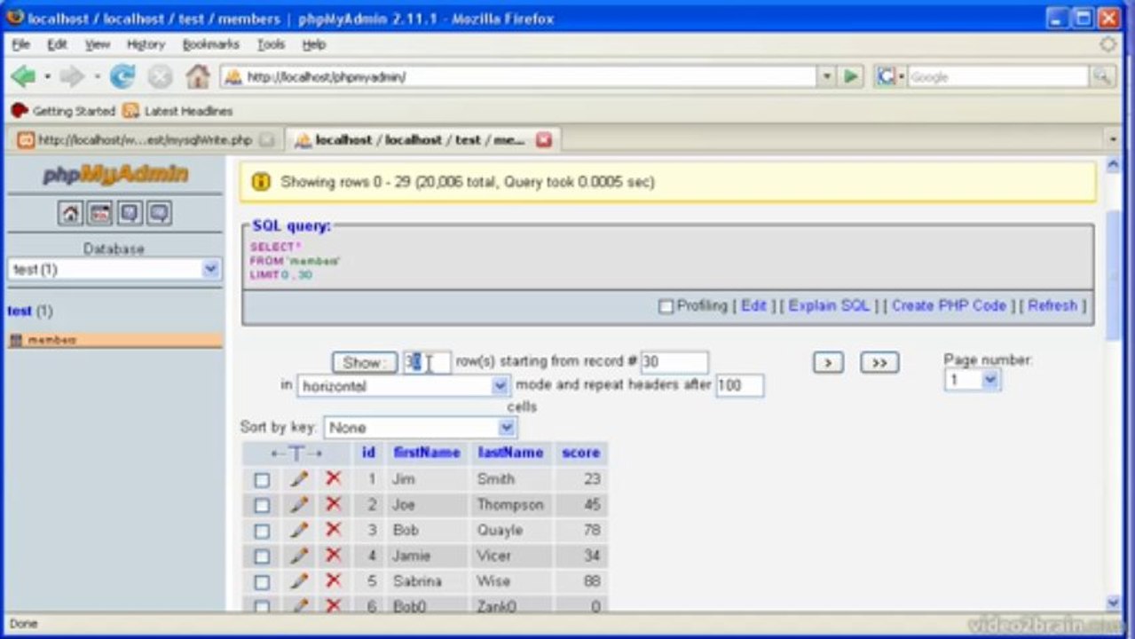Click the repeat headers after 100 field

coord(740,386)
